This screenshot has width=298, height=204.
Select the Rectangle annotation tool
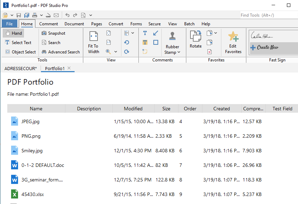click(x=156, y=42)
